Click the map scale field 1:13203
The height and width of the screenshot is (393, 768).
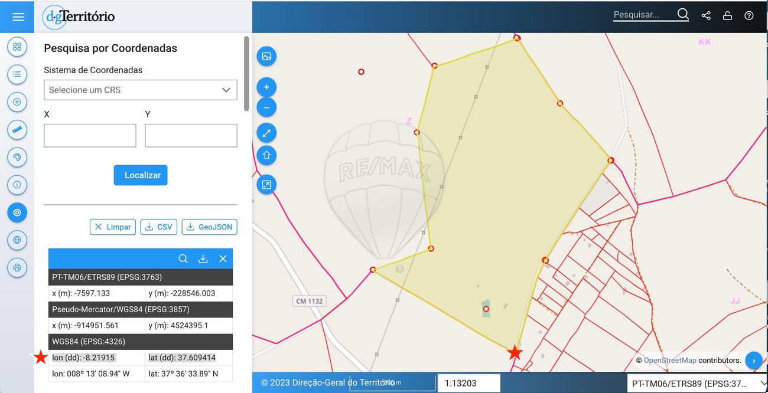pos(469,383)
